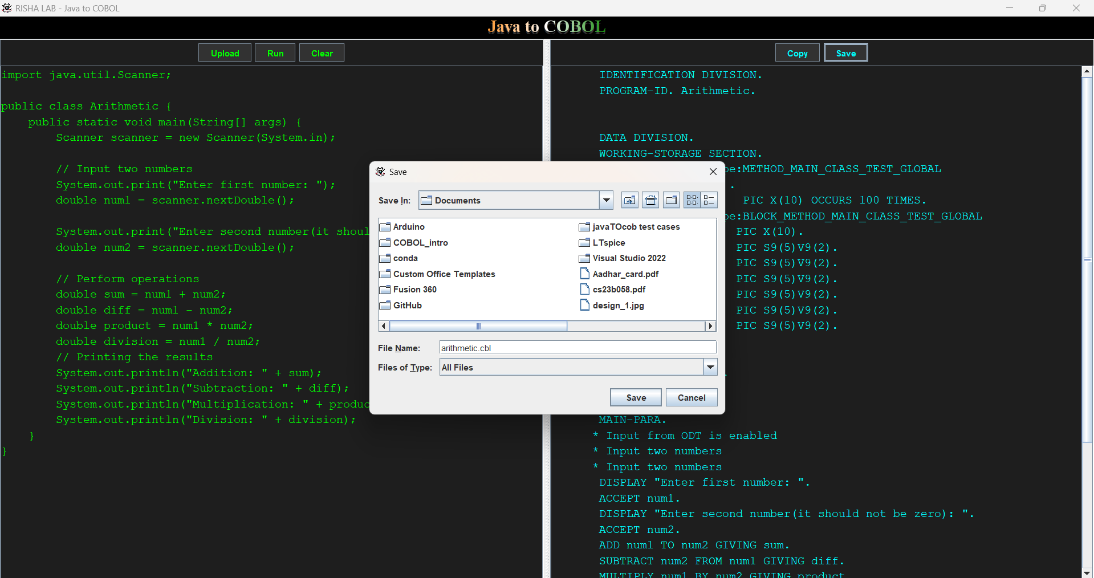Select the design_1.jpg file
Image resolution: width=1094 pixels, height=578 pixels.
[612, 306]
